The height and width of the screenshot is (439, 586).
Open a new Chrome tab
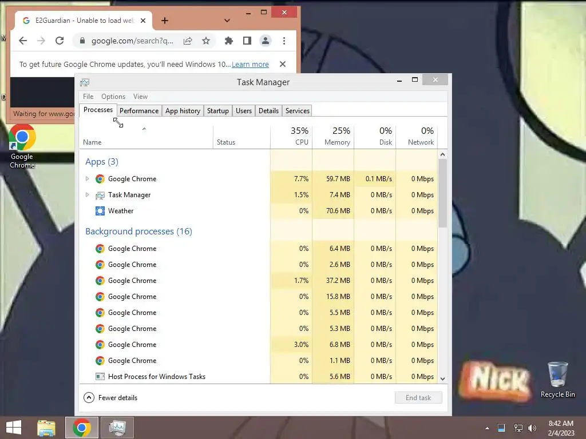(165, 21)
